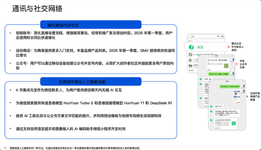This screenshot has height=150, width=261.
Task: Click the red arrow beside 整合元宝 label
Action: pos(228,46)
